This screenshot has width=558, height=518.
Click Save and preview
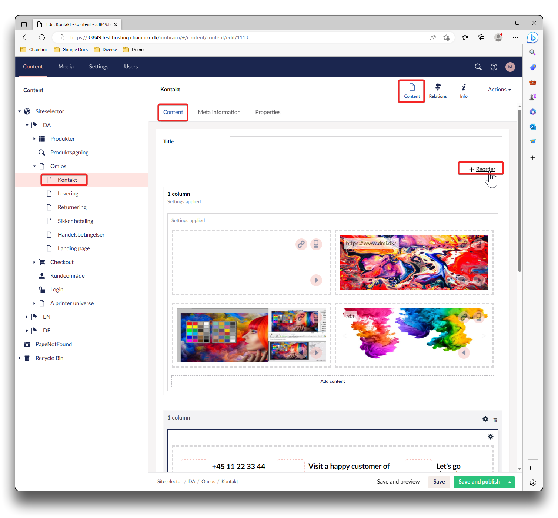398,482
